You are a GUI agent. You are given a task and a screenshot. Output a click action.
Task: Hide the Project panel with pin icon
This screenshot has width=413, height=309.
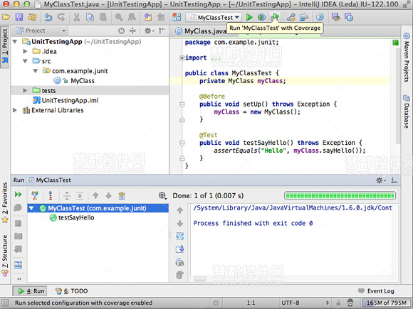162,31
